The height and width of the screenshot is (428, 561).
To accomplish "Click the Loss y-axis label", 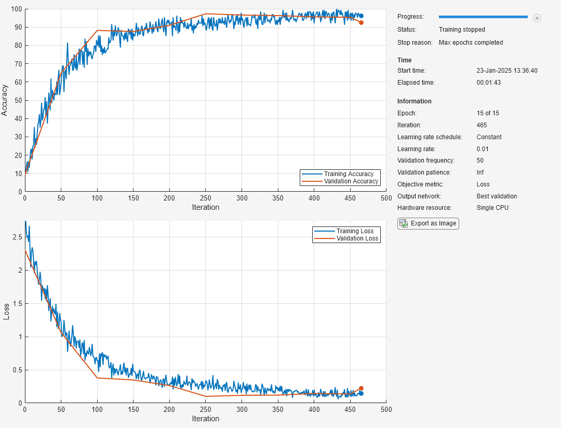I will pos(6,312).
